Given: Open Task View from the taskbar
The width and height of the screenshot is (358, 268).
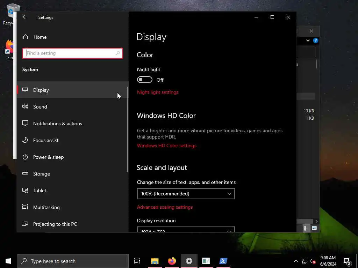Looking at the screenshot, I should tap(137, 261).
